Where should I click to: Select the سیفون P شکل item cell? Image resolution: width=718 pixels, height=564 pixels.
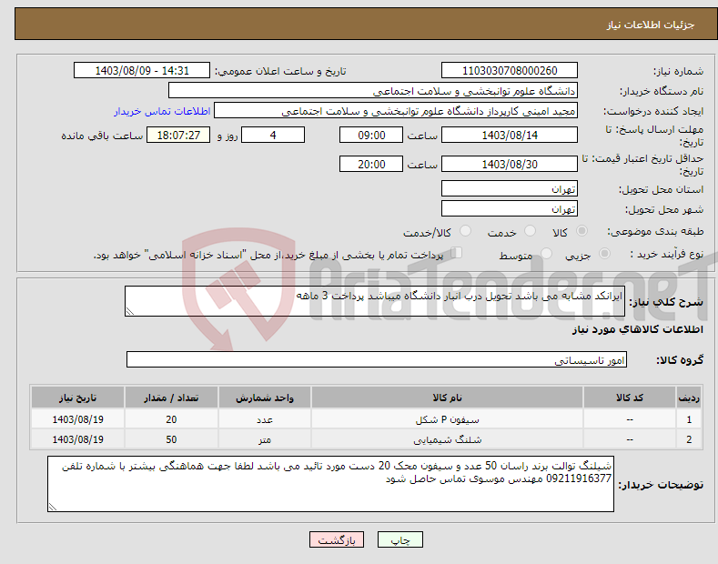tap(447, 419)
